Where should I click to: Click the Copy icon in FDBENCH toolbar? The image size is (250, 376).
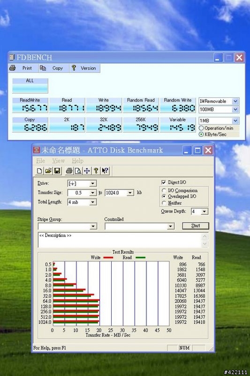point(43,68)
